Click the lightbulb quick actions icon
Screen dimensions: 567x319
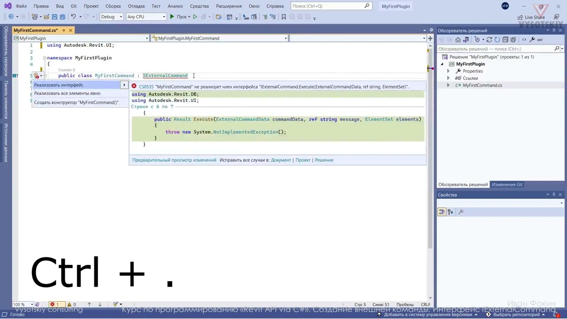(x=37, y=76)
